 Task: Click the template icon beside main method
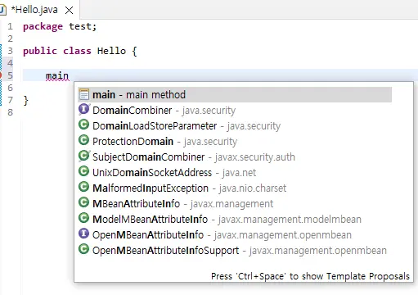84,94
